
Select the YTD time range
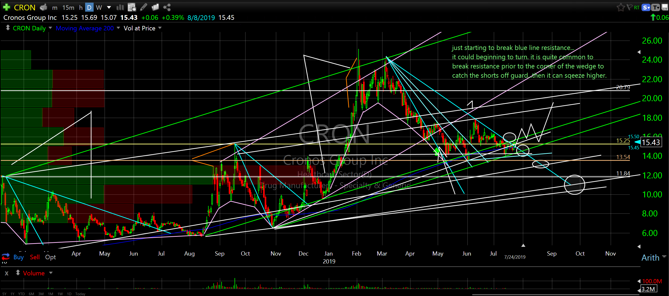tap(21, 294)
